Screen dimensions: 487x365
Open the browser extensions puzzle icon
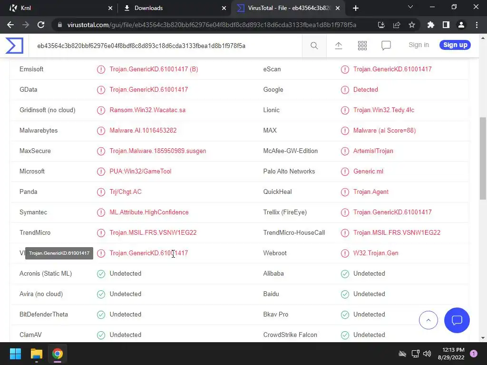(431, 25)
